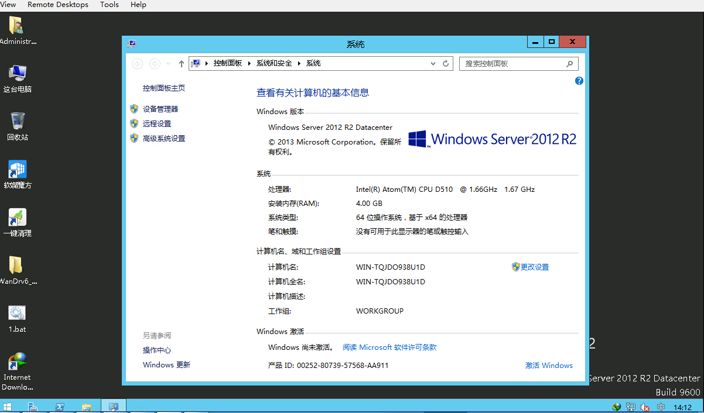704x413 pixels.
Task: Click the 激活 Windows link
Action: pos(549,366)
